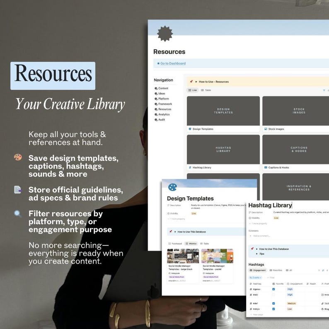Screen dimensions: 329x329
Task: Click the filter icon on the Resources gallery toolbar
Action: (x=324, y=90)
